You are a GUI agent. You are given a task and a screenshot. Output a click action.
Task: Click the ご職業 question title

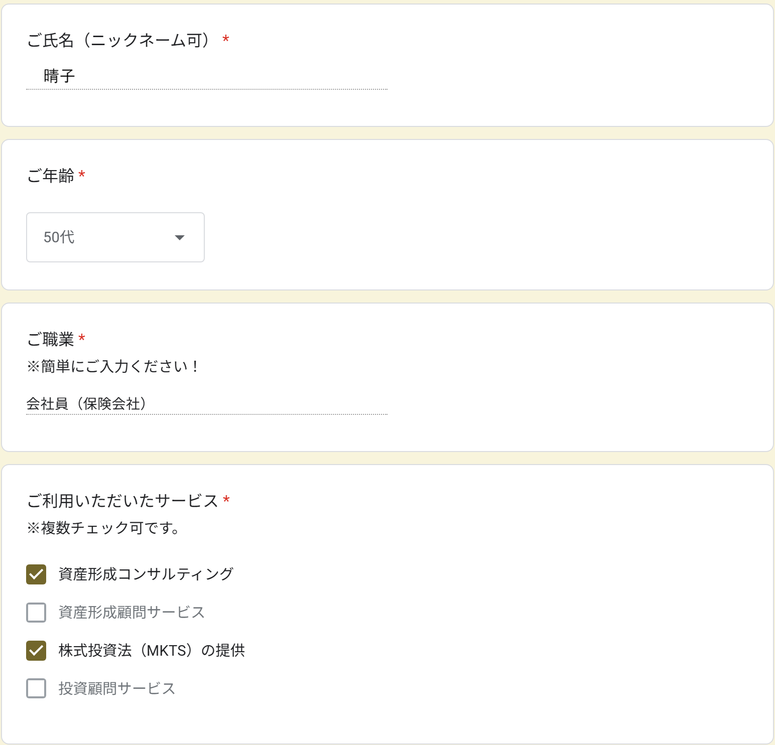[51, 340]
